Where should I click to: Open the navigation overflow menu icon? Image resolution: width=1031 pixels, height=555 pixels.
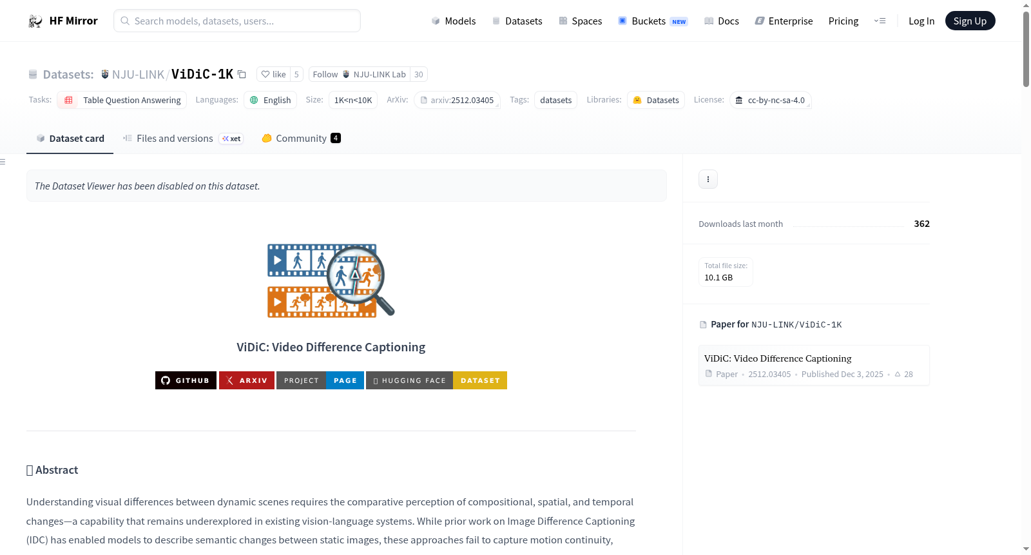880,21
